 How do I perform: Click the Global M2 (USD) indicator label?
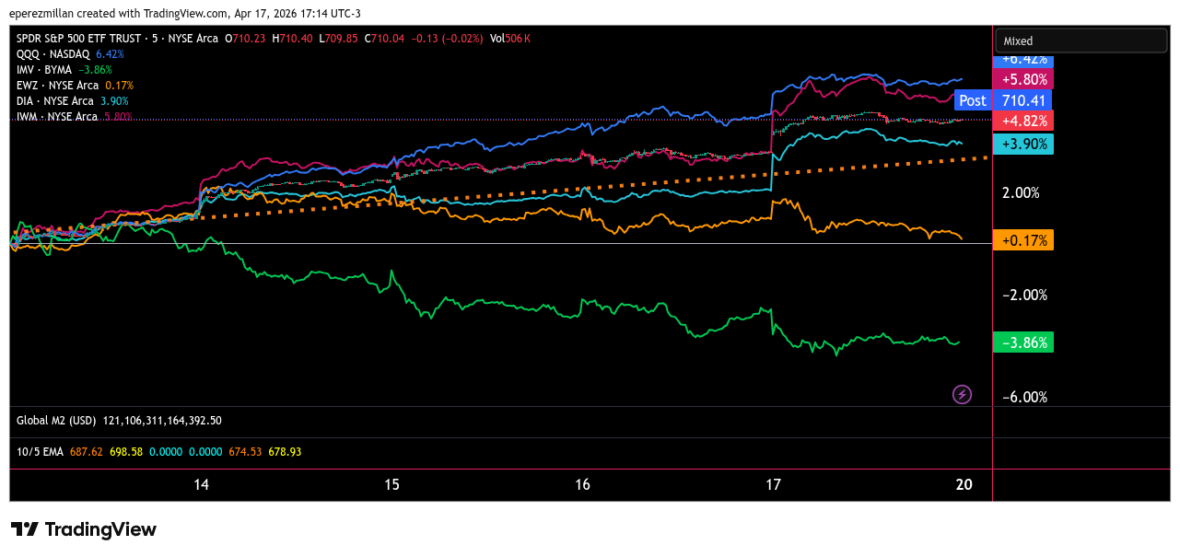[x=56, y=421]
